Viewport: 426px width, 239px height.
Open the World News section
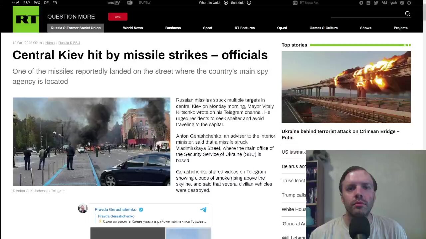click(133, 28)
